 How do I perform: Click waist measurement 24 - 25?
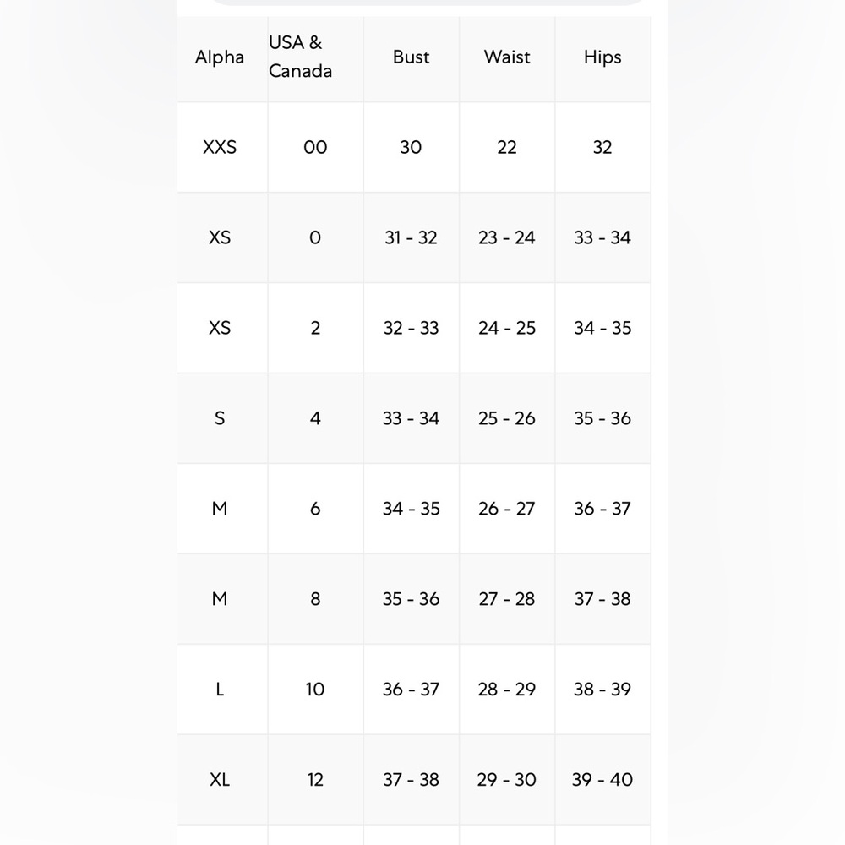click(x=506, y=328)
